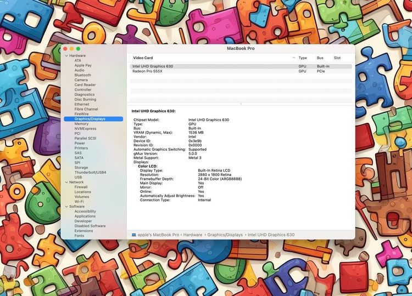The image size is (412, 296).
Task: Collapse the Software section chevron
Action: [x=66, y=207]
